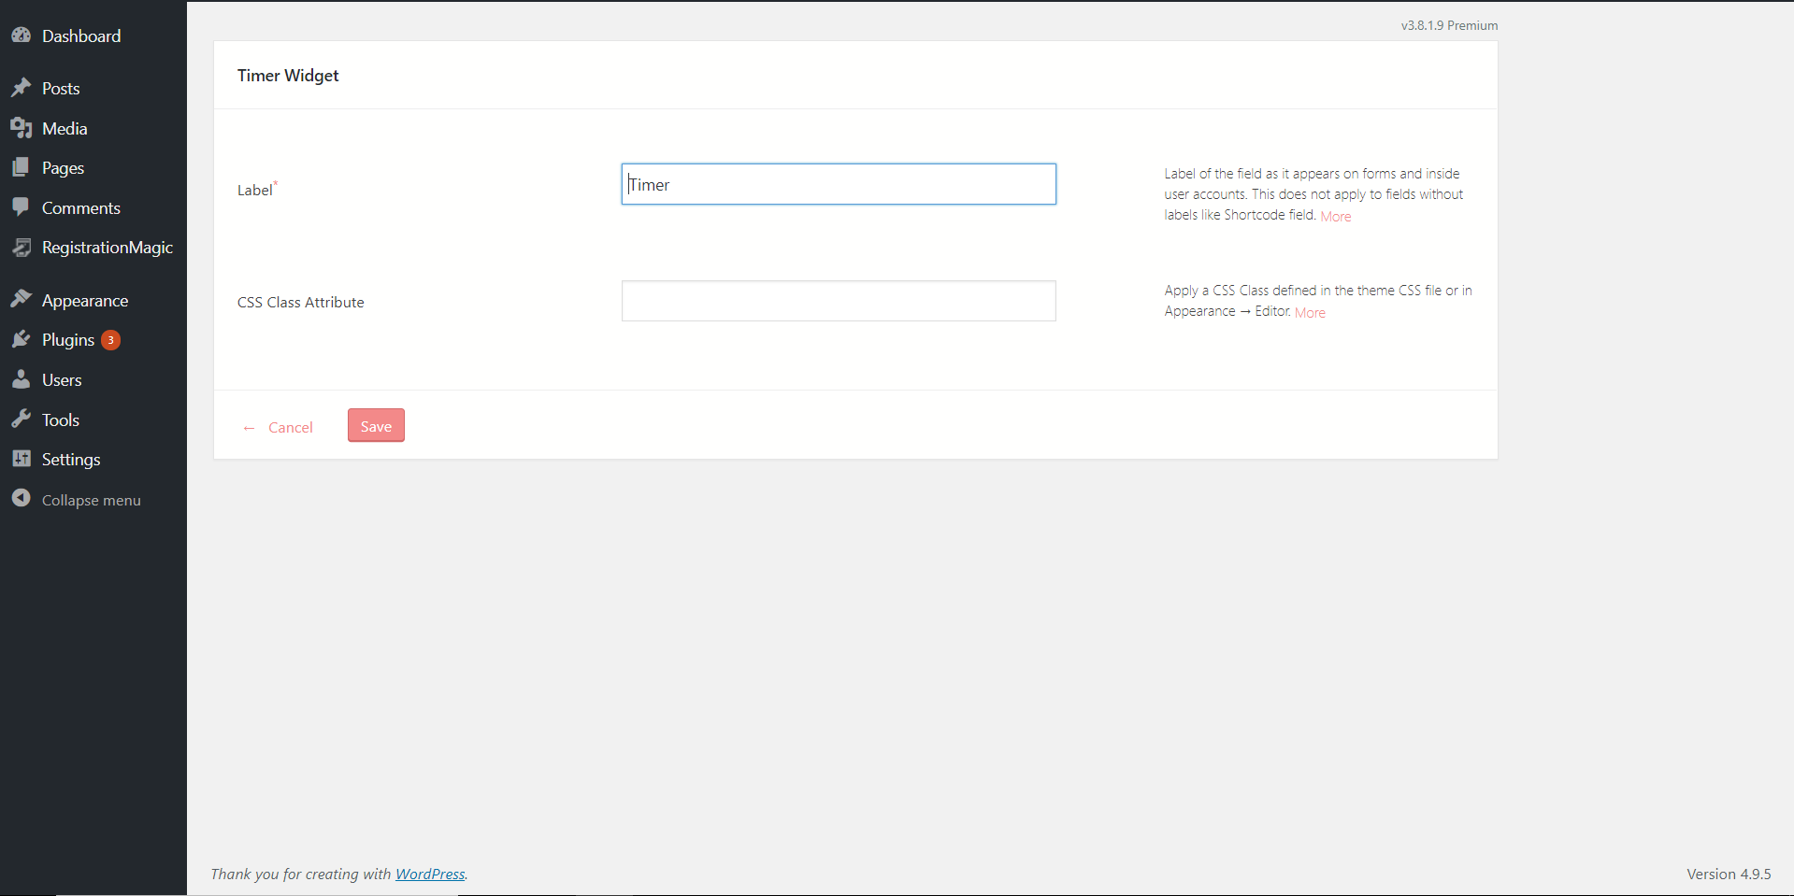Click the Appearance paintbrush icon
The image size is (1794, 896).
[x=22, y=300]
